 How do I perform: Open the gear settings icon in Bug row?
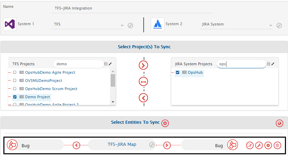268,145
